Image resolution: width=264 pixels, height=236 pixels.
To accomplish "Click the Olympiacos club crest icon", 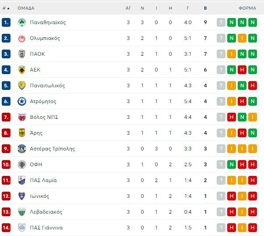I will (21, 38).
